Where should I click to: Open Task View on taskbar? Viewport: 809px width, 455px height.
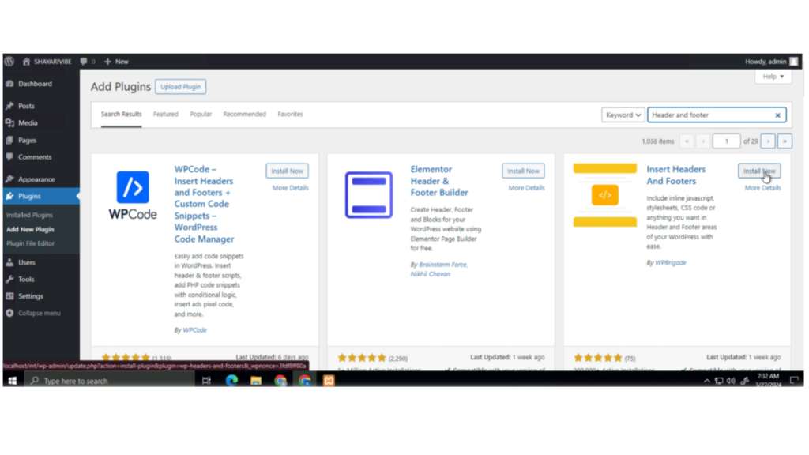(206, 381)
